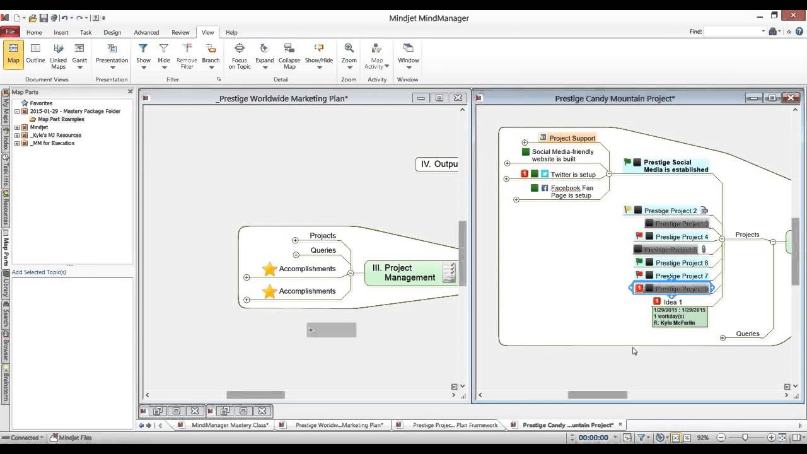
Task: Close the Map Parts pane
Action: pos(131,91)
